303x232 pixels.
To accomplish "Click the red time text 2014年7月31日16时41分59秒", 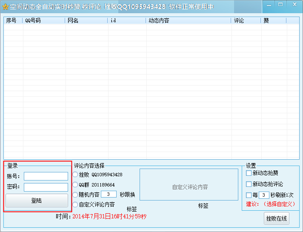I will (x=109, y=216).
